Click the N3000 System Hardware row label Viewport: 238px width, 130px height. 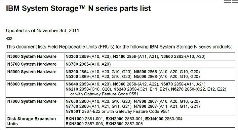32,56
